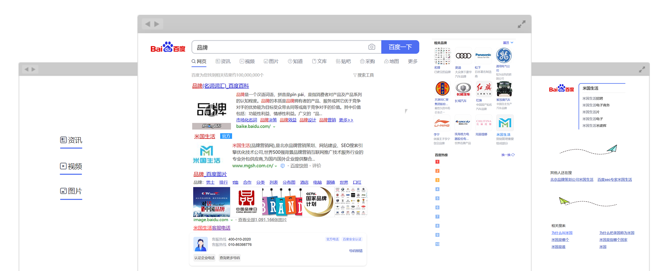Open the 中国品牌日 image thumbnail
This screenshot has height=271, width=665.
pyautogui.click(x=246, y=202)
